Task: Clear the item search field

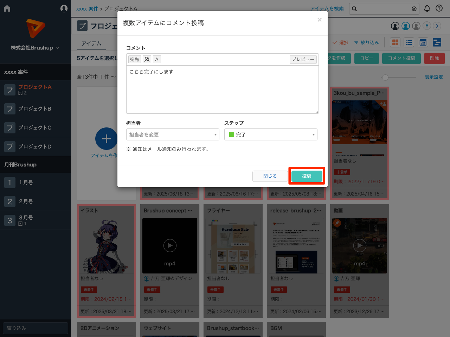Action: 414,9
